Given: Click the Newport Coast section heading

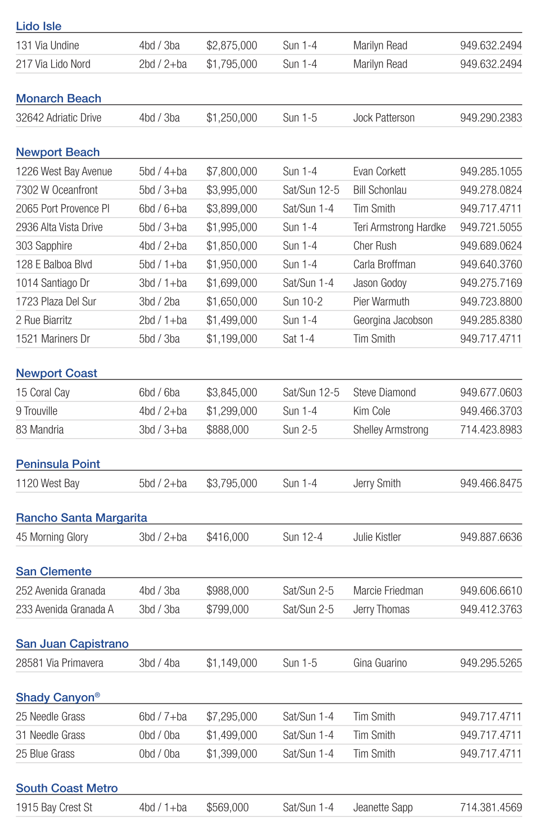Looking at the screenshot, I should coord(56,373).
